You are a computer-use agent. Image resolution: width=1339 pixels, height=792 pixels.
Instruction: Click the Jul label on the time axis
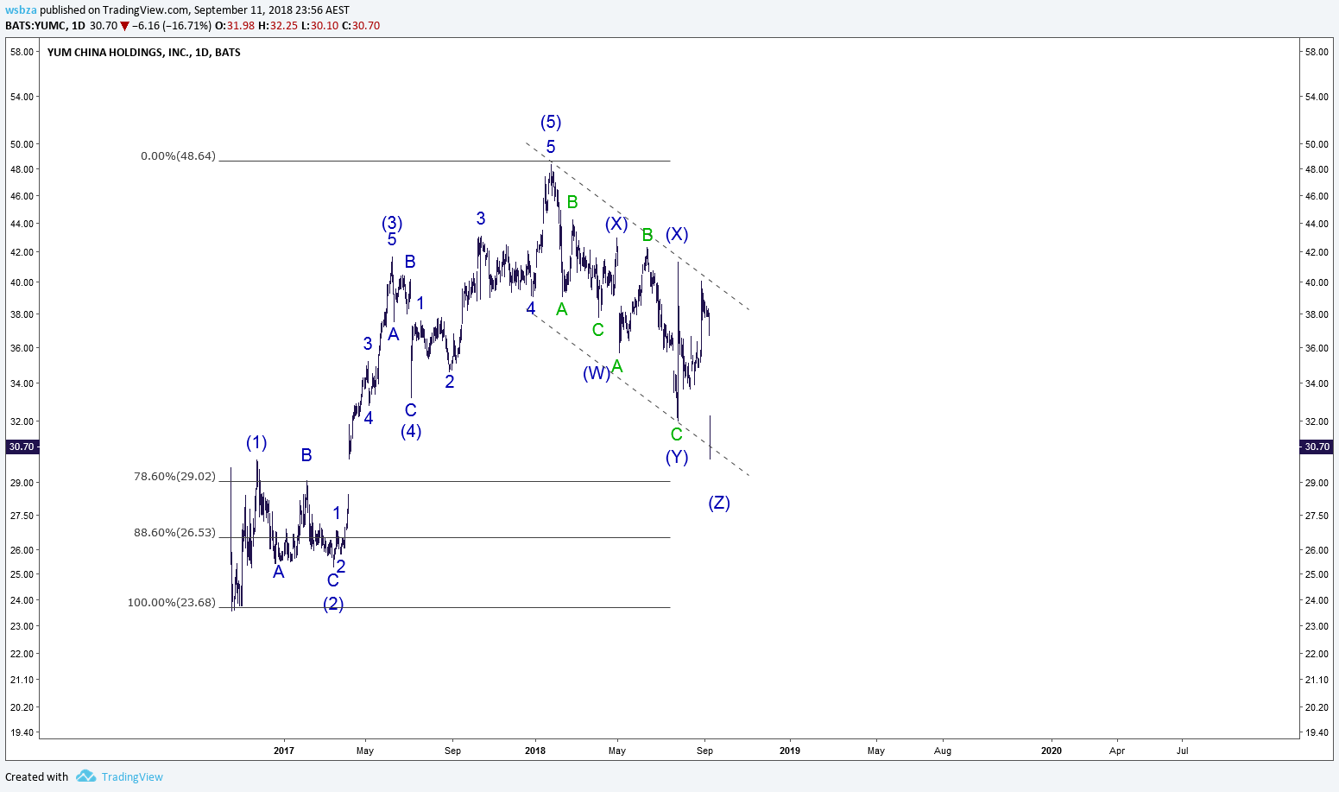point(1182,751)
